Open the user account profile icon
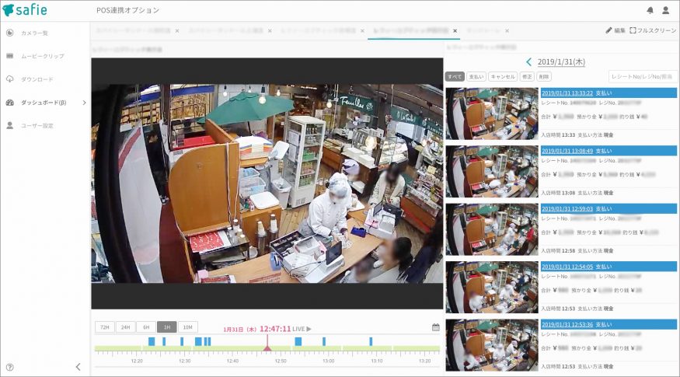Image resolution: width=680 pixels, height=377 pixels. (665, 10)
